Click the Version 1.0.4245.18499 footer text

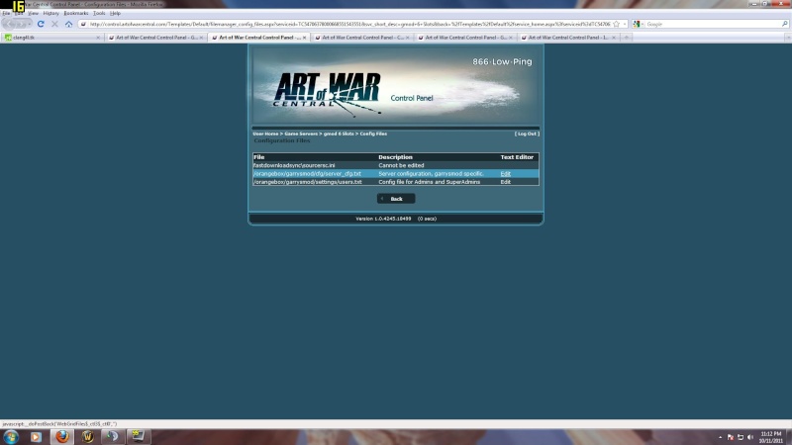[x=383, y=219]
